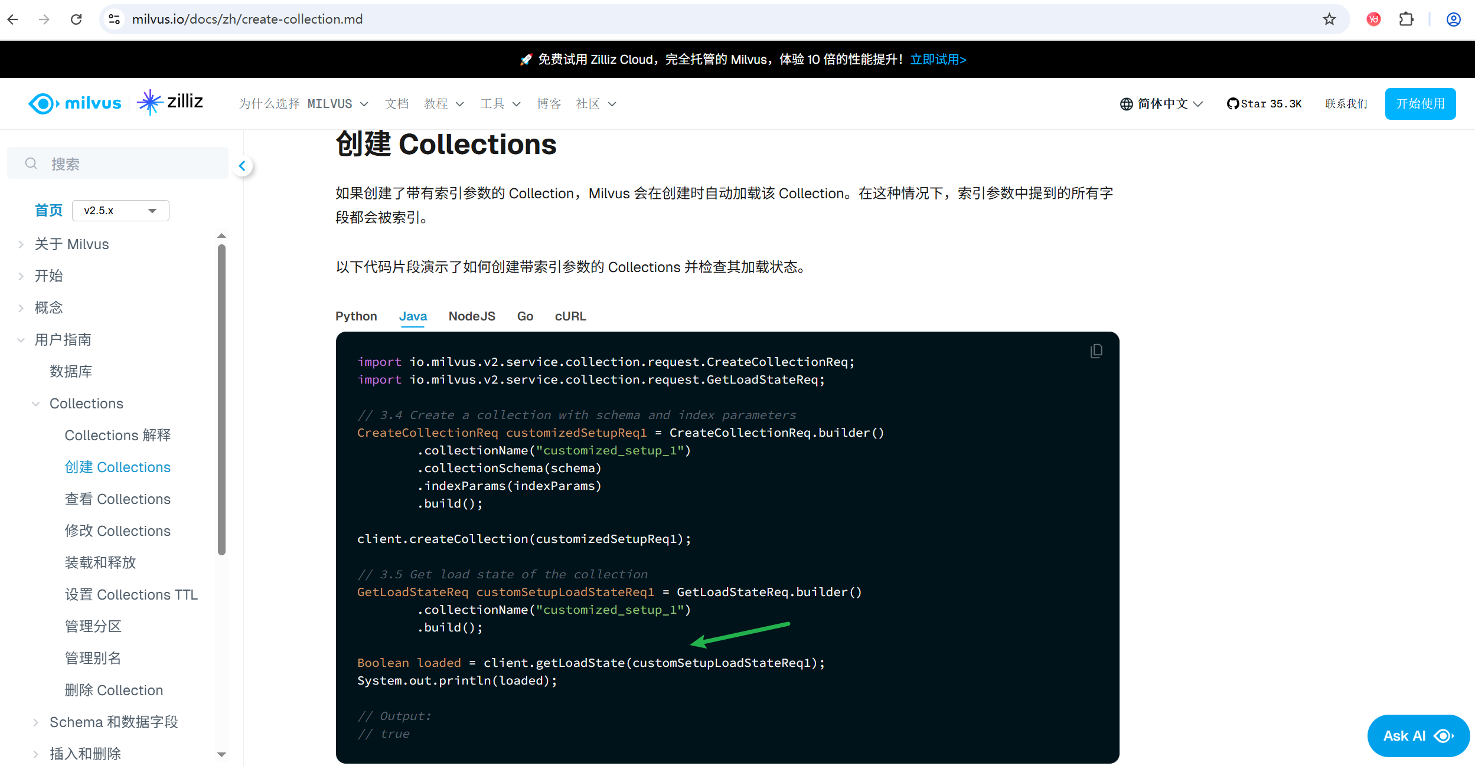
Task: Open the browser extensions puzzle icon
Action: pos(1406,19)
